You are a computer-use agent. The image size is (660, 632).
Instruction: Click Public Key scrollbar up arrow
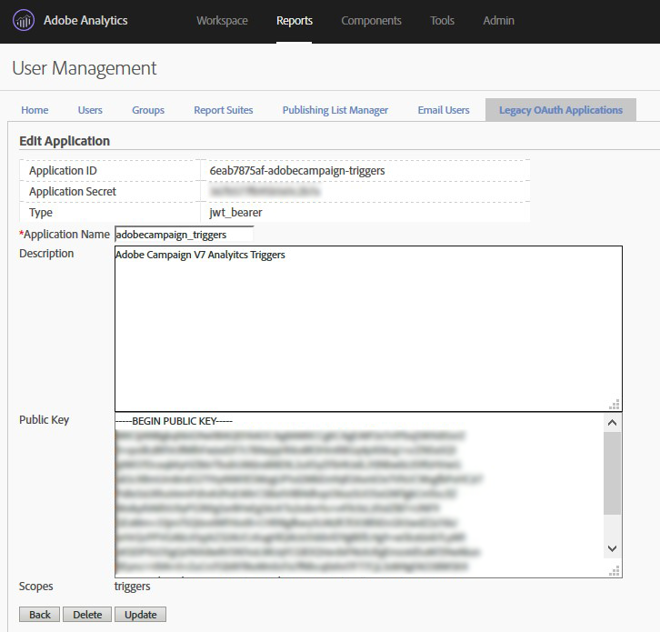[612, 422]
